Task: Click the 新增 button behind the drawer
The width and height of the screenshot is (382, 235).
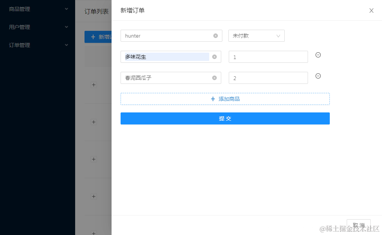Action: pyautogui.click(x=98, y=37)
